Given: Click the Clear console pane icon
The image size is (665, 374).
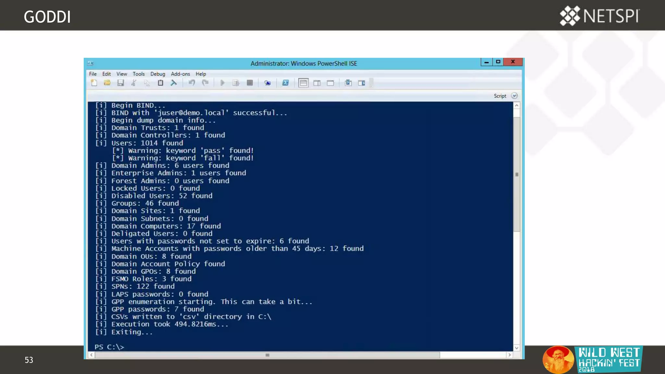Looking at the screenshot, I should 174,83.
